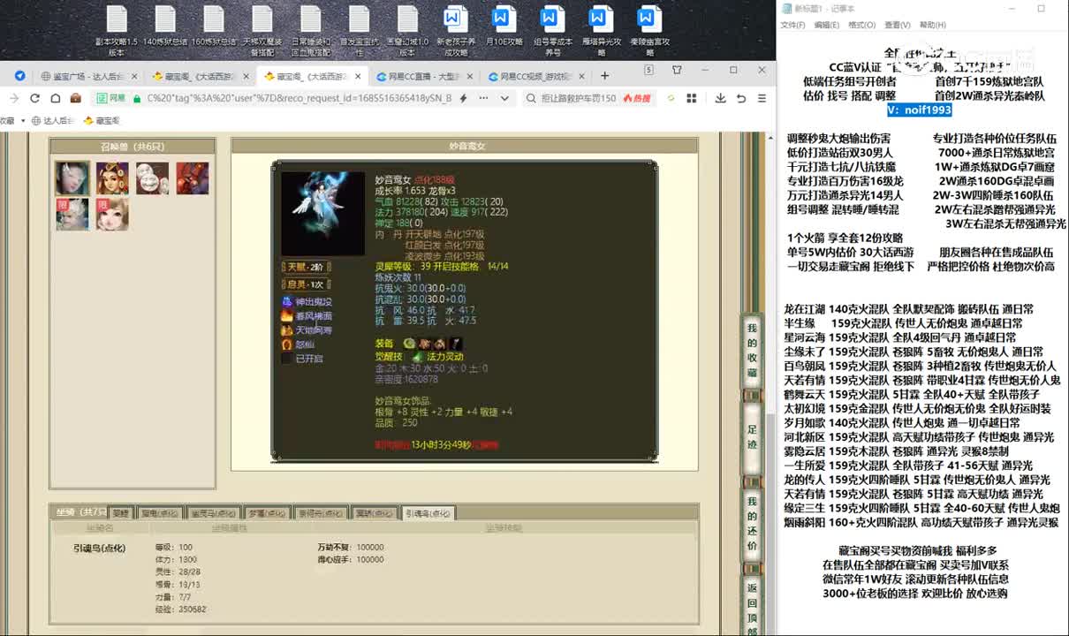Open 足迹 side button

click(x=752, y=437)
